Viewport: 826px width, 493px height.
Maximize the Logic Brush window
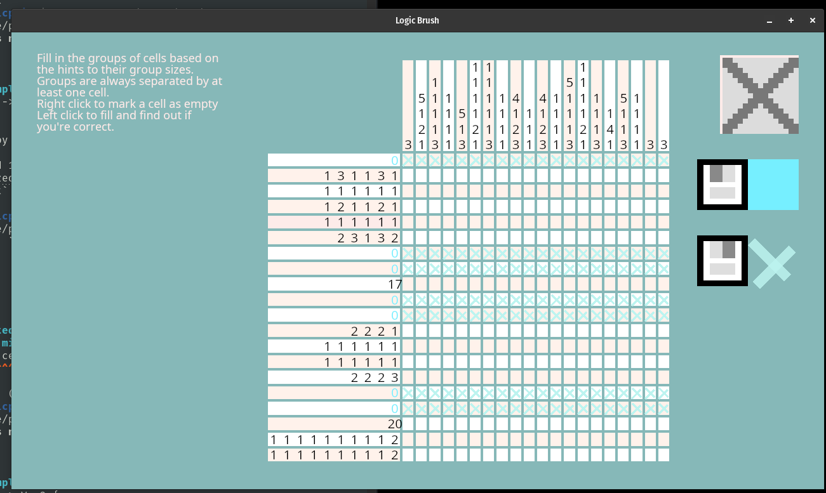click(x=791, y=20)
